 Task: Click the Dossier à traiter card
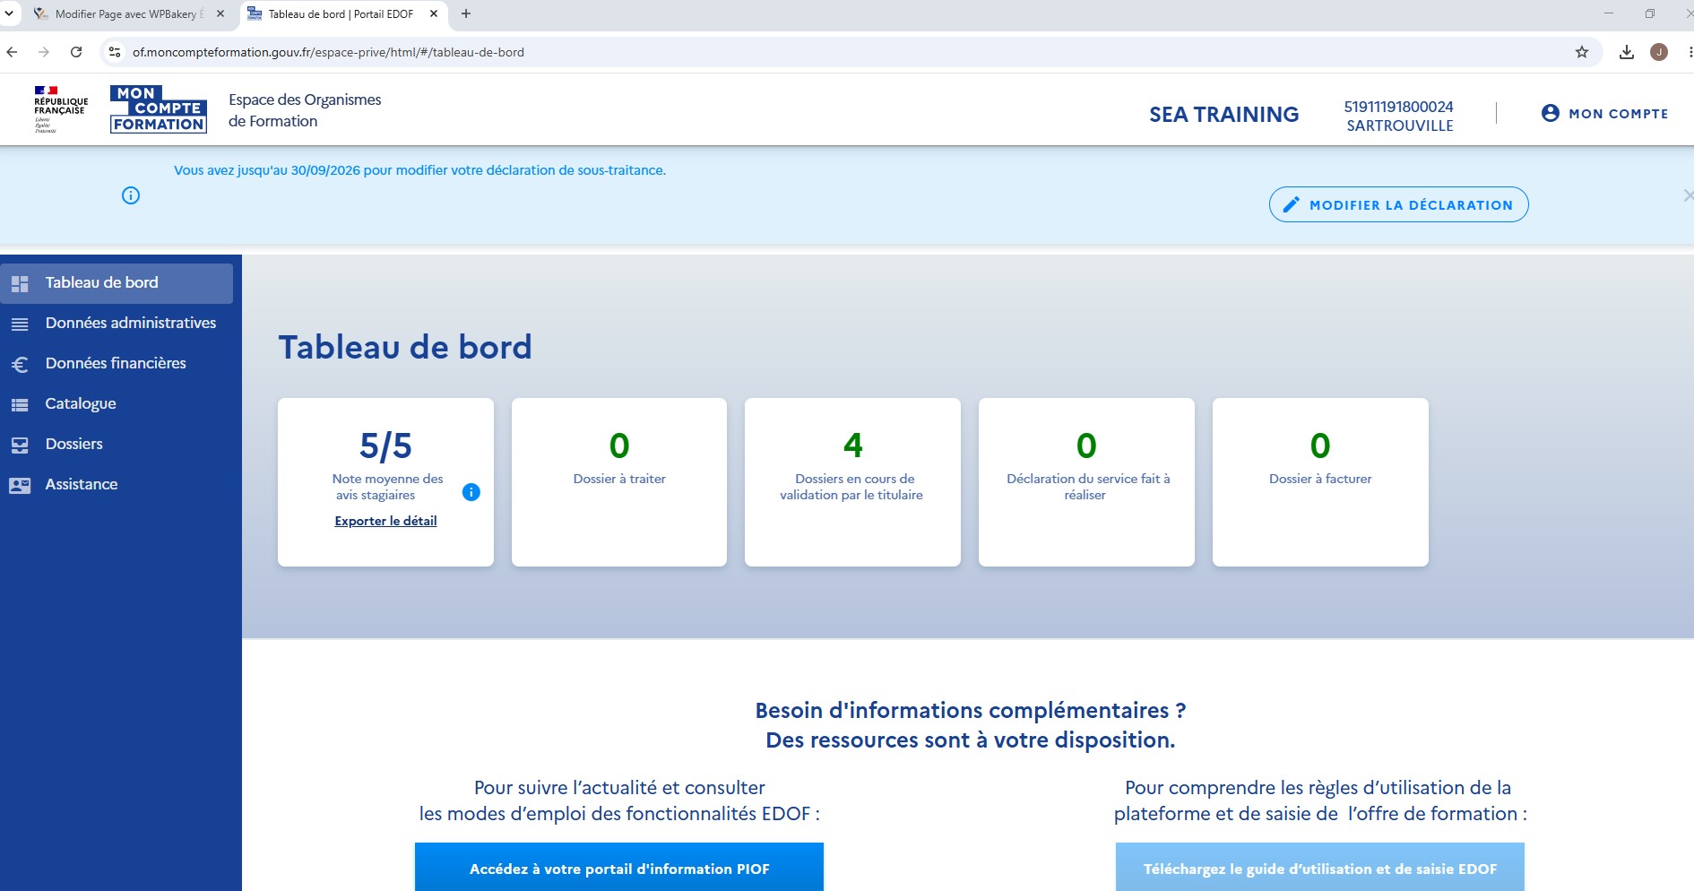coord(619,482)
